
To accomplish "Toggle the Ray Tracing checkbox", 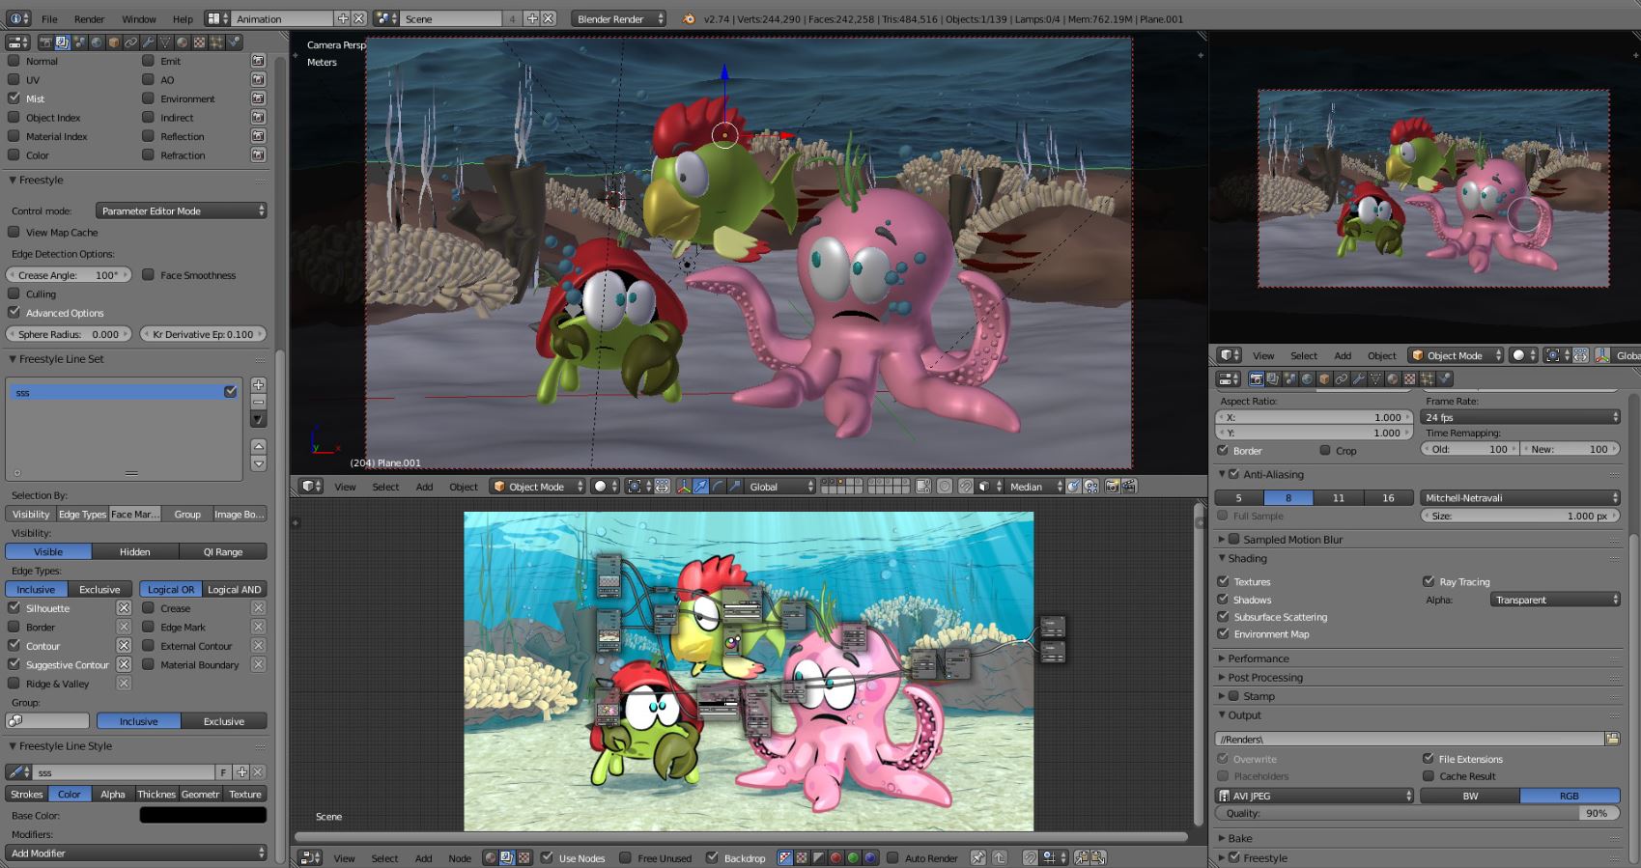I will click(x=1429, y=581).
